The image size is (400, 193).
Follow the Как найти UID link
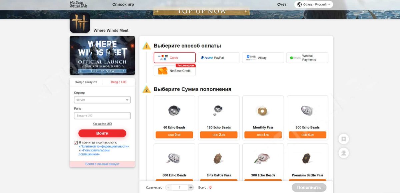(x=102, y=124)
